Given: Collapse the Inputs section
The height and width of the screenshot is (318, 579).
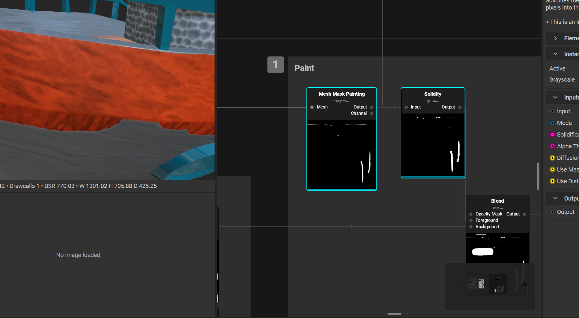Looking at the screenshot, I should (555, 97).
